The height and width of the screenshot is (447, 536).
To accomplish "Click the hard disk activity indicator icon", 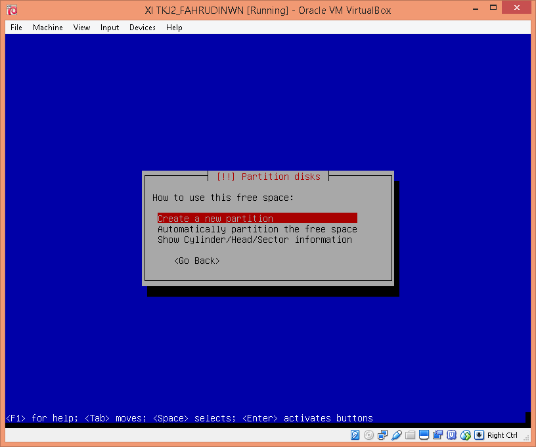I will [x=355, y=435].
